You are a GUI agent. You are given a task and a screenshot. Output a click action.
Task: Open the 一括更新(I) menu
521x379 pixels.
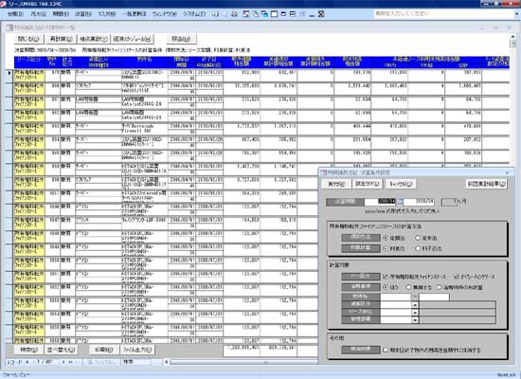point(134,14)
